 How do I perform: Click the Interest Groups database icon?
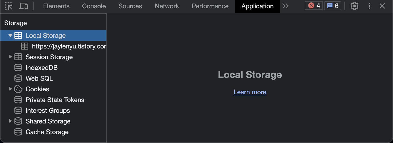pos(18,110)
